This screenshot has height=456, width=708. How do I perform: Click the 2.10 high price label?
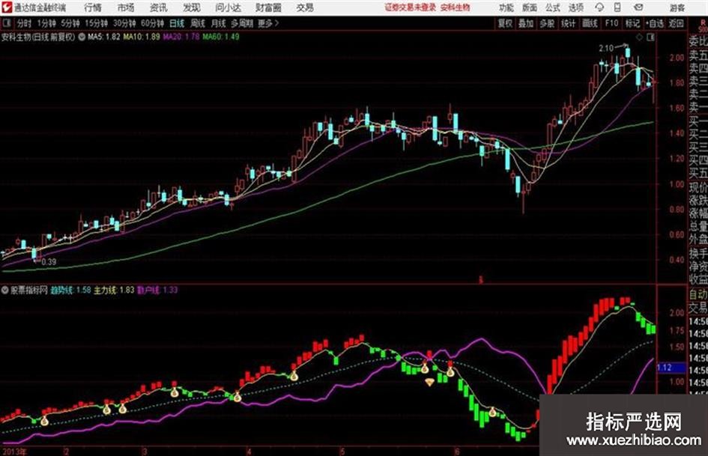pyautogui.click(x=606, y=49)
